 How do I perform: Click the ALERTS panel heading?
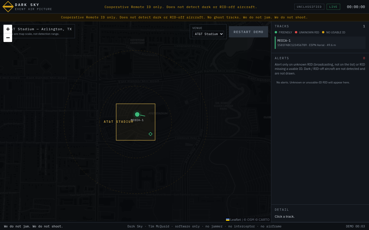(282, 58)
